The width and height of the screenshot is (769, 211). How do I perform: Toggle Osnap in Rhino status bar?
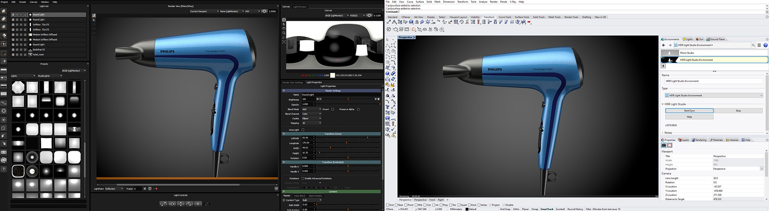point(535,209)
